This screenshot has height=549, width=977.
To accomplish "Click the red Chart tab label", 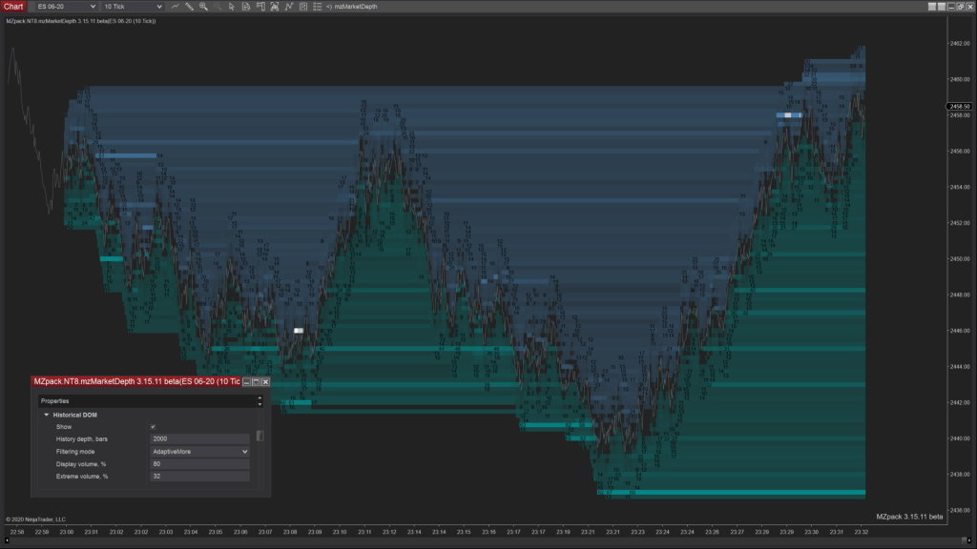I will click(x=13, y=7).
